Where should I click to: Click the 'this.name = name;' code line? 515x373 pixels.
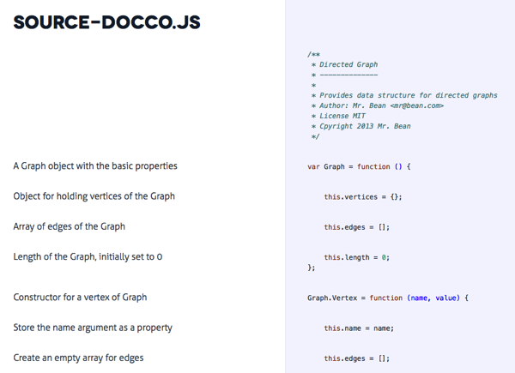coord(358,328)
